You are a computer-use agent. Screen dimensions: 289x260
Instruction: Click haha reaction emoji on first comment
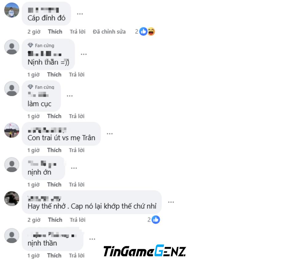click(151, 32)
